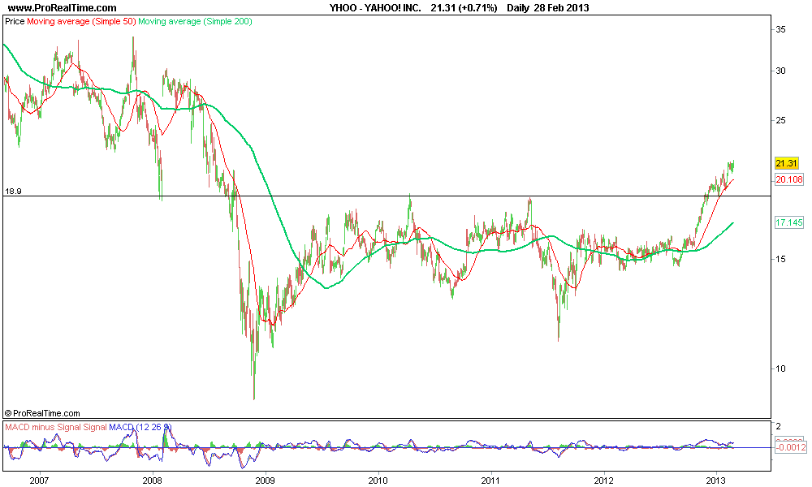Click the 35 price axis label
812x487 pixels.
[780, 29]
